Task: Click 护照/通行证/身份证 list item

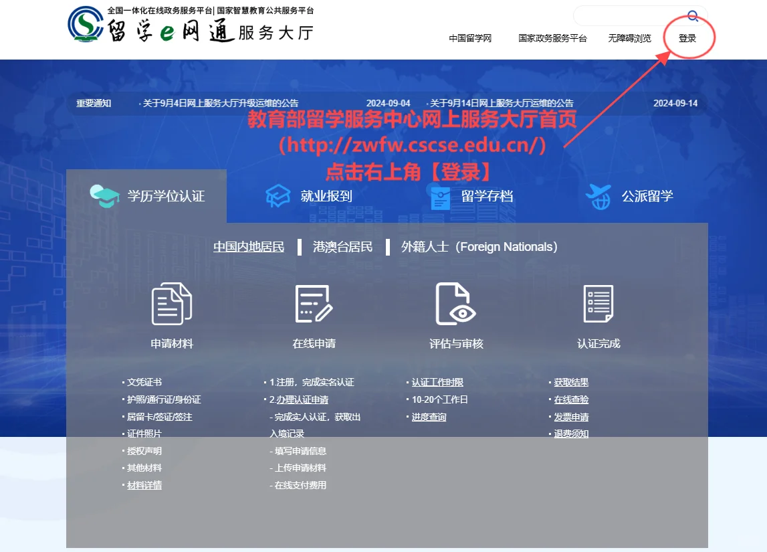Action: pos(164,400)
